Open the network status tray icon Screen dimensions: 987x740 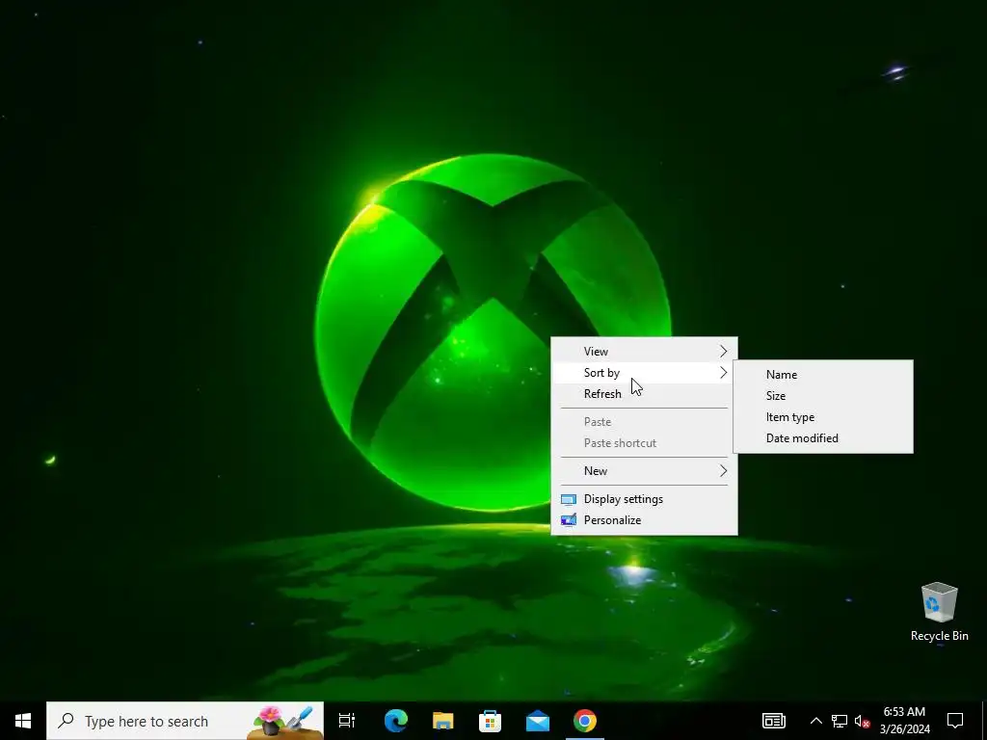[x=840, y=721]
